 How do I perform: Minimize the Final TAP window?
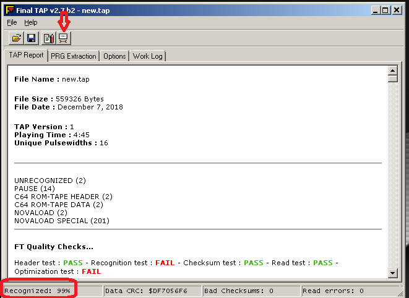pyautogui.click(x=376, y=11)
